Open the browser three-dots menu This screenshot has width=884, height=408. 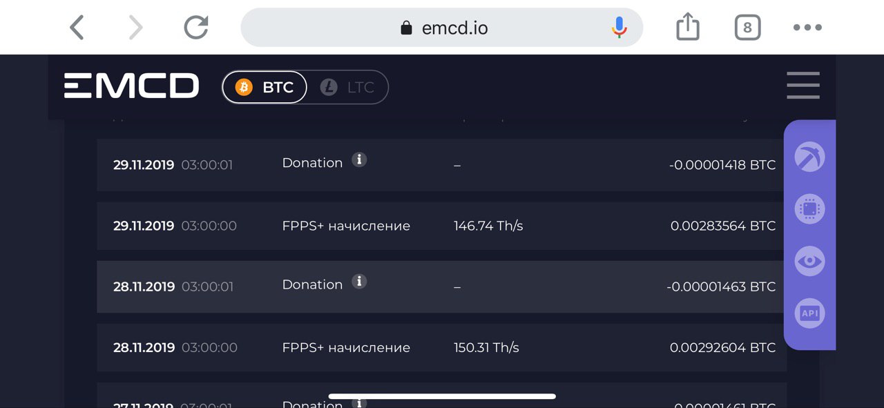point(807,28)
